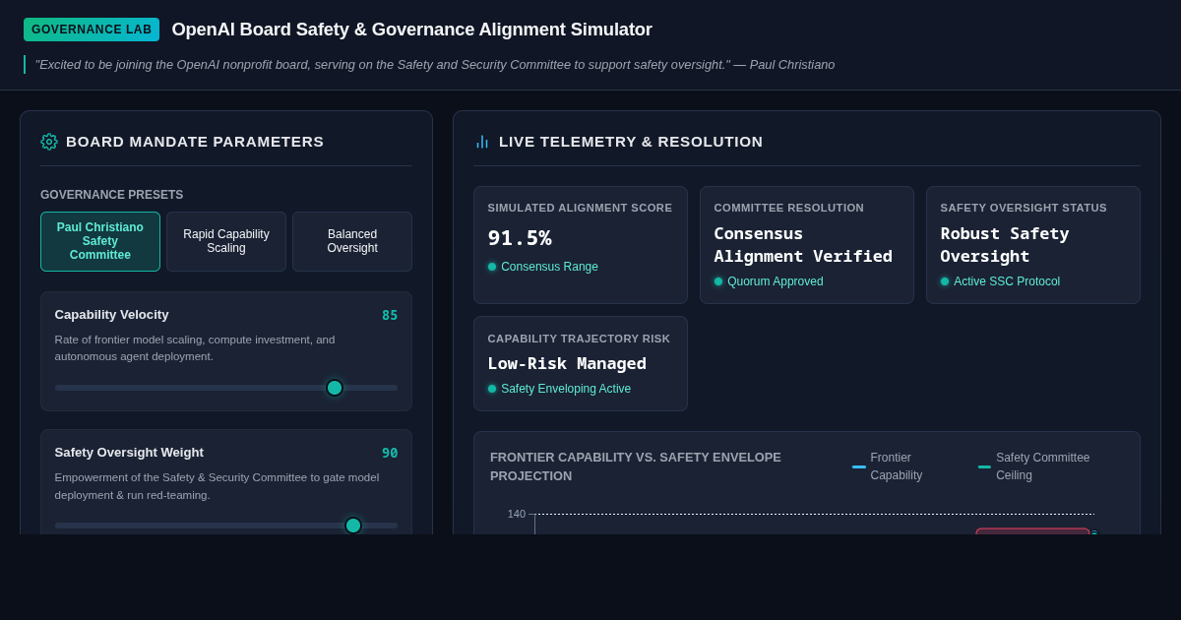Click the Quorum Approved status label
The height and width of the screenshot is (620, 1181).
coord(776,281)
